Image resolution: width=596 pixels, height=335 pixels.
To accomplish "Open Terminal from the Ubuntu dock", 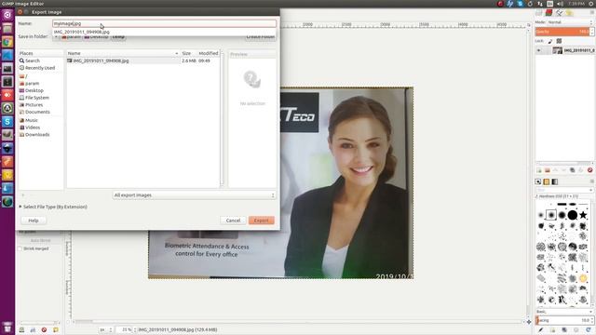I will click(7, 68).
